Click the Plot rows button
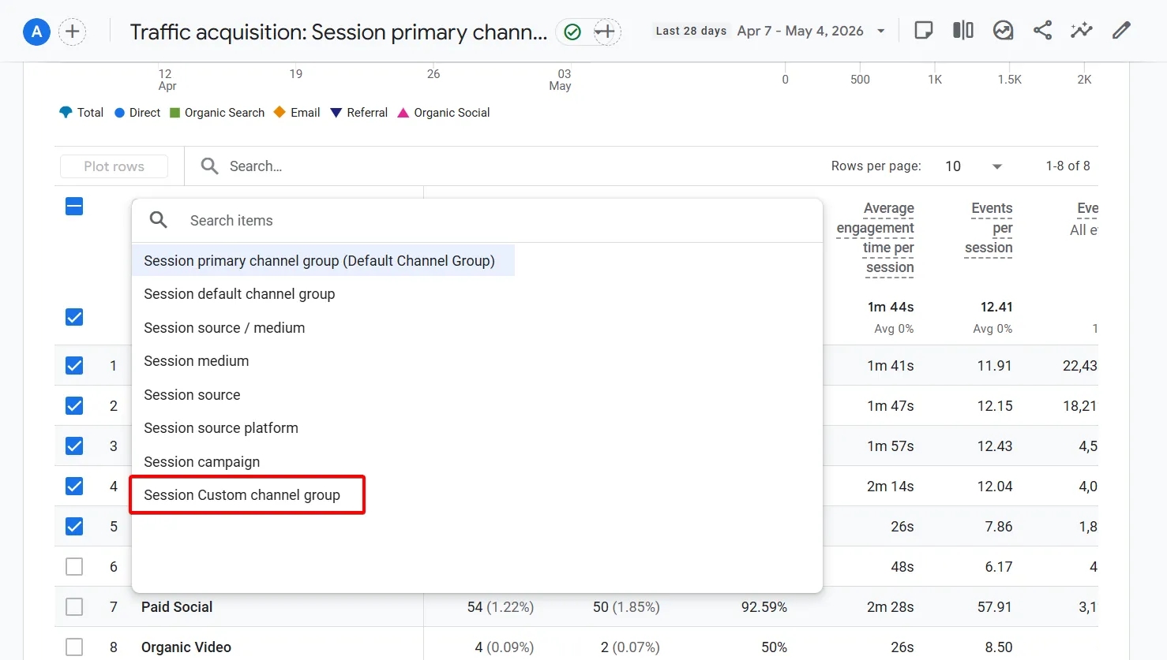1167x660 pixels. coord(114,166)
